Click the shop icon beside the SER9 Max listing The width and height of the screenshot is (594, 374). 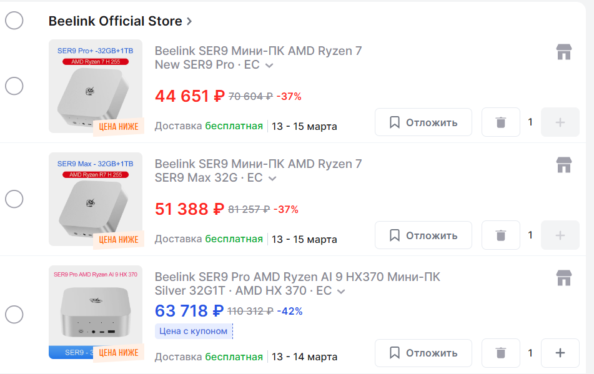point(564,165)
